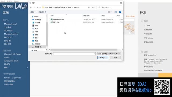Click 课件 in the breadcrumb path
Screen dimensions: 172x97
(x=69, y=7)
